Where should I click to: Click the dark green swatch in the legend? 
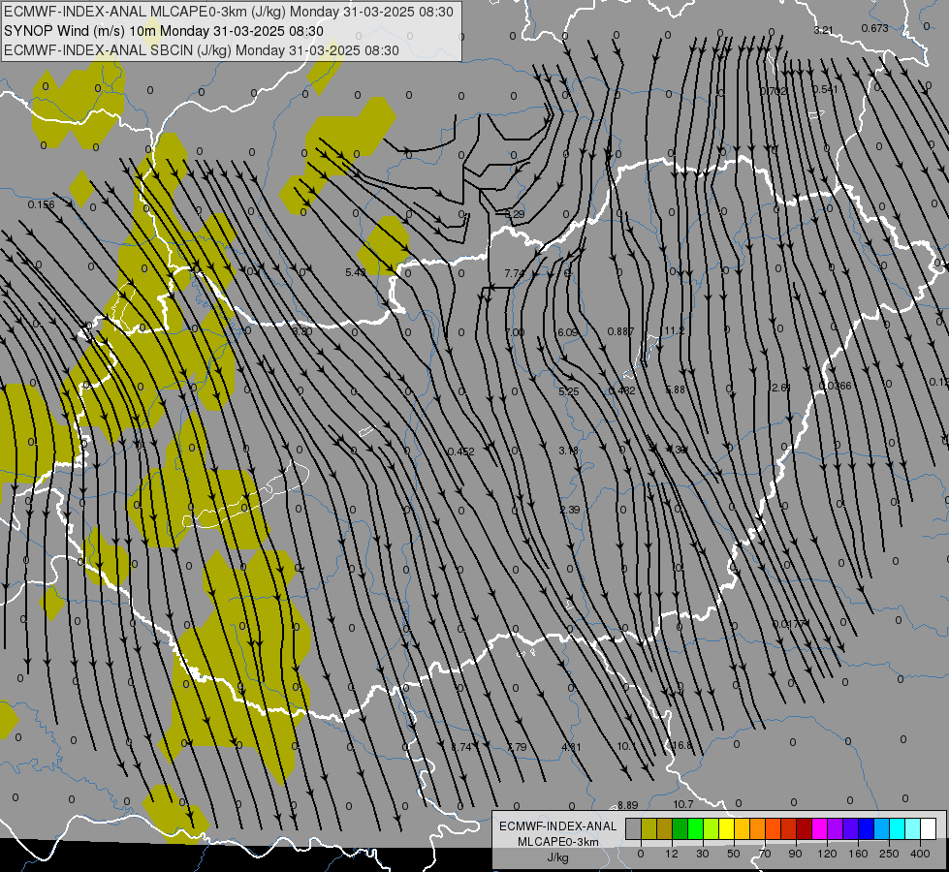(680, 828)
